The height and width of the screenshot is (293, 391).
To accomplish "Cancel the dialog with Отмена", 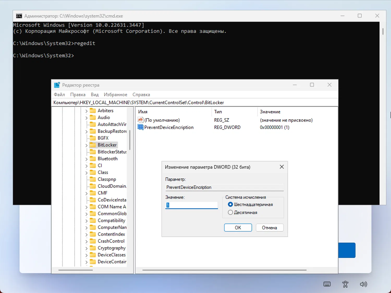I will (270, 228).
